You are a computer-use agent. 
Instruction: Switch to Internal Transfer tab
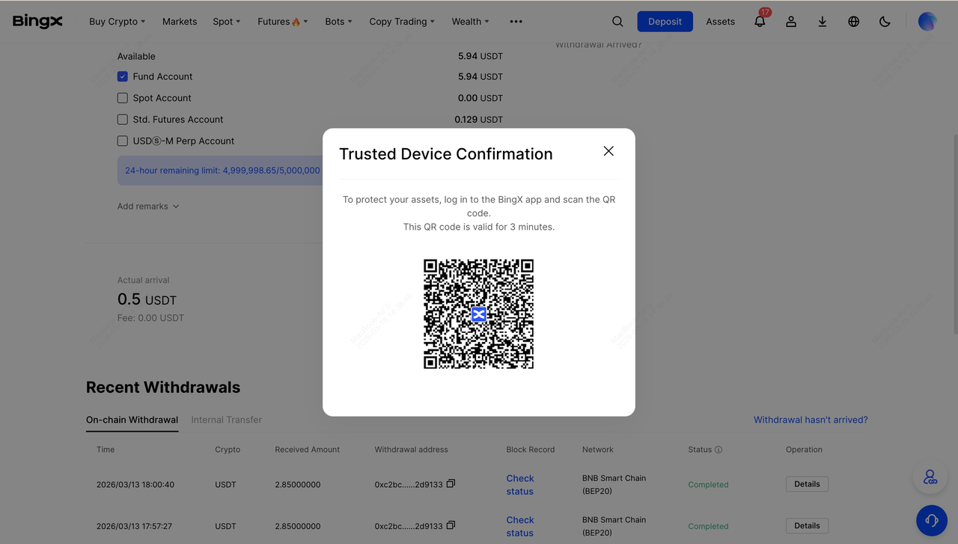coord(227,420)
